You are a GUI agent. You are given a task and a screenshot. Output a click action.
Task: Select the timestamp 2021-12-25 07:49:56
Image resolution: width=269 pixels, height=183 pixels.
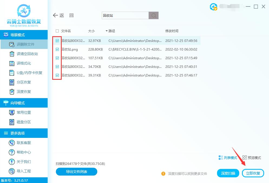coord(181,41)
